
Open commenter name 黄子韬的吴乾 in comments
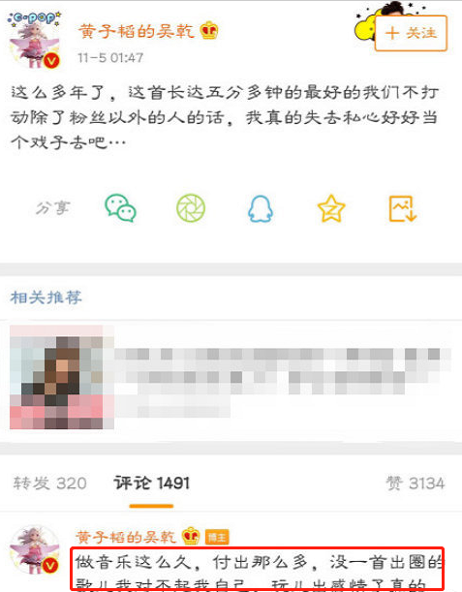[x=126, y=537]
